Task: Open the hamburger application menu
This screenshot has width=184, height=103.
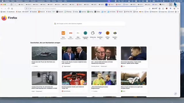Action: coord(178,9)
